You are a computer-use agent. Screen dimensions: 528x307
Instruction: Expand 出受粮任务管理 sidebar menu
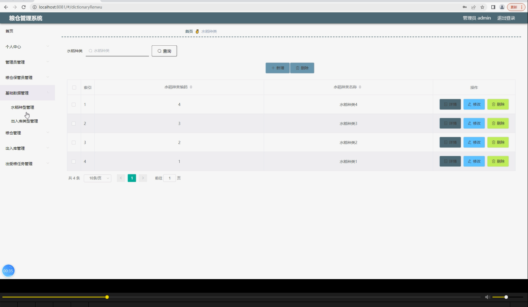pos(28,164)
